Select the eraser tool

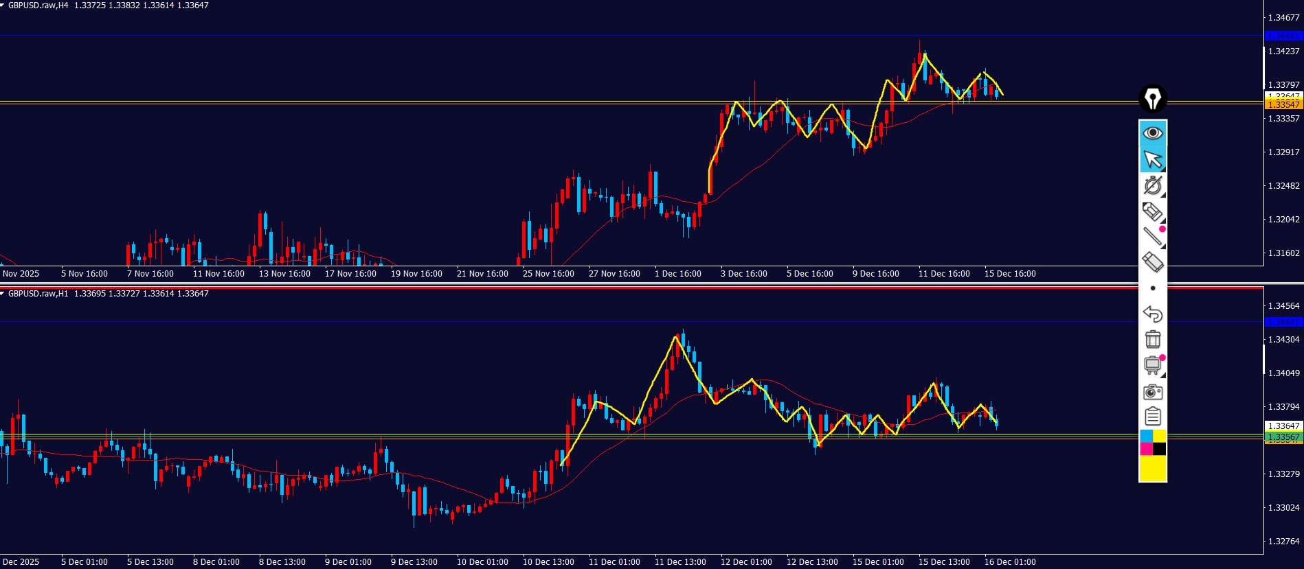[1152, 262]
